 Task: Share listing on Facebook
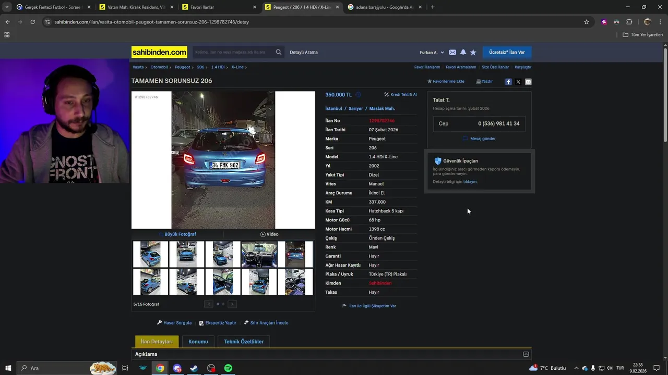click(x=508, y=82)
